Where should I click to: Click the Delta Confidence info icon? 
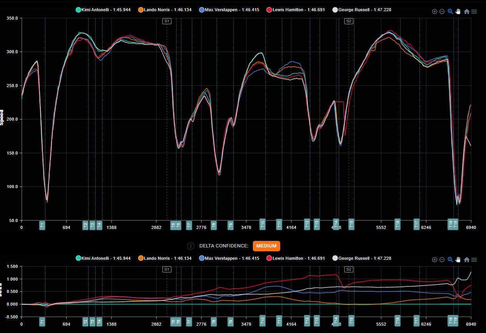[190, 246]
